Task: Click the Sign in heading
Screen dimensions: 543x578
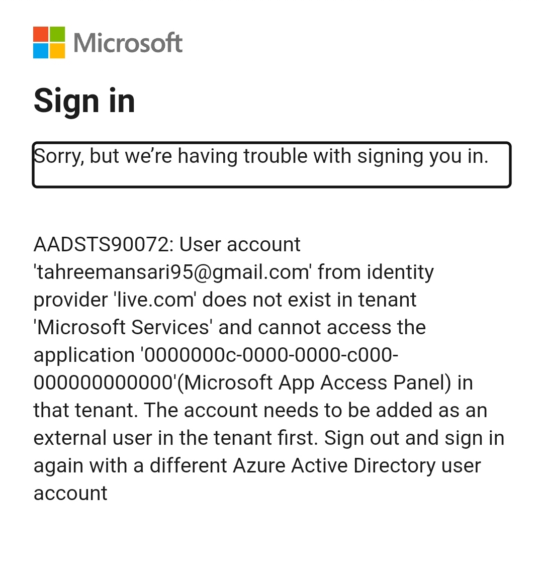Action: pyautogui.click(x=84, y=101)
